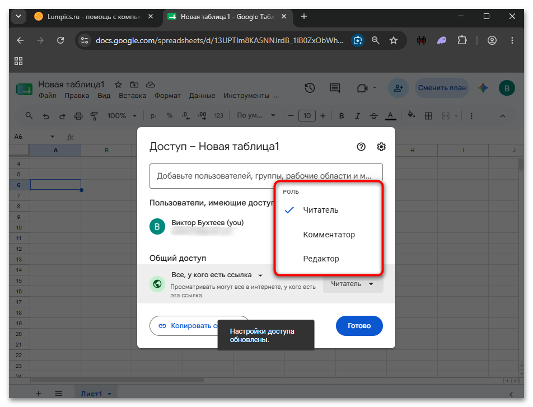
Task: Open the Читатель role dropdown
Action: [x=353, y=284]
